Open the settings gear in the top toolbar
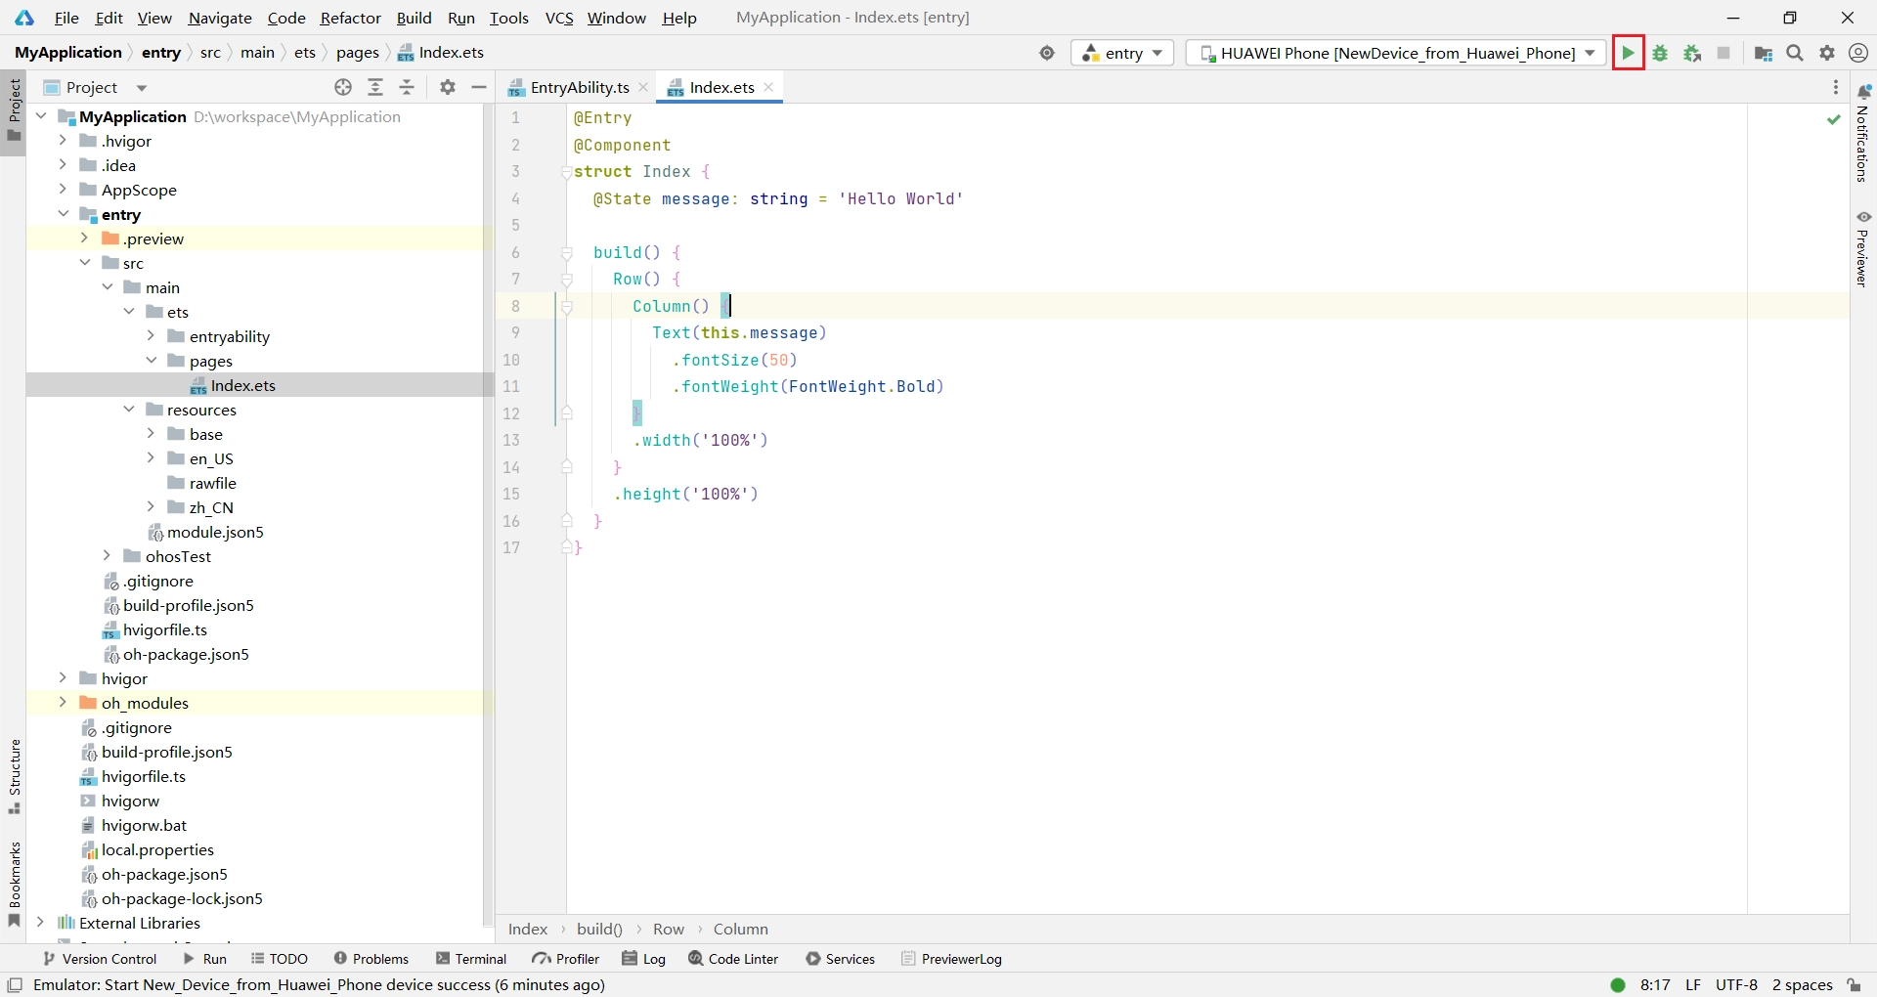This screenshot has width=1877, height=997. pyautogui.click(x=1827, y=53)
